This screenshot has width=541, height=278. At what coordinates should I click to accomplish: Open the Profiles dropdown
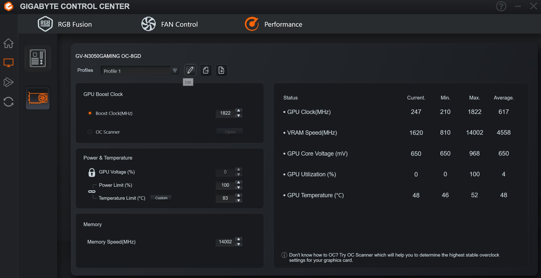pos(139,70)
